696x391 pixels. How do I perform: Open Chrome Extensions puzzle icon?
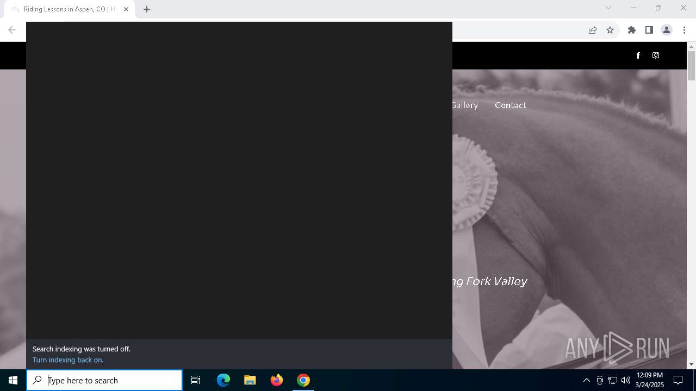632,30
